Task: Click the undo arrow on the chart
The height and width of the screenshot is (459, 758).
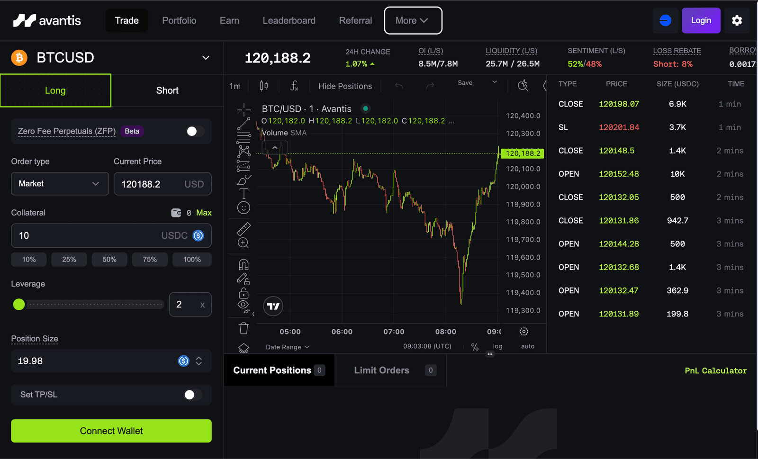Action: pyautogui.click(x=398, y=86)
